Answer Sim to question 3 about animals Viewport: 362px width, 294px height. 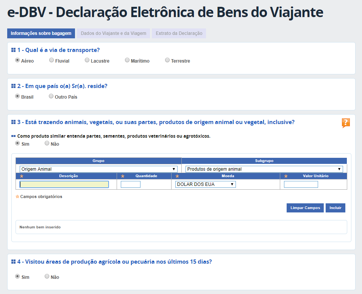point(17,143)
